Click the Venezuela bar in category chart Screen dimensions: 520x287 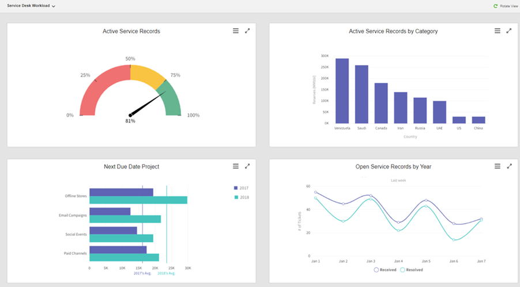pos(342,90)
